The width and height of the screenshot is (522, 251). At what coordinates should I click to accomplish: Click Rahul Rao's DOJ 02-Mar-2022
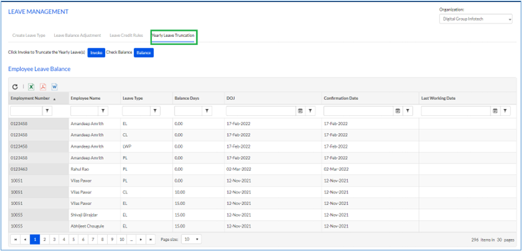click(x=238, y=169)
